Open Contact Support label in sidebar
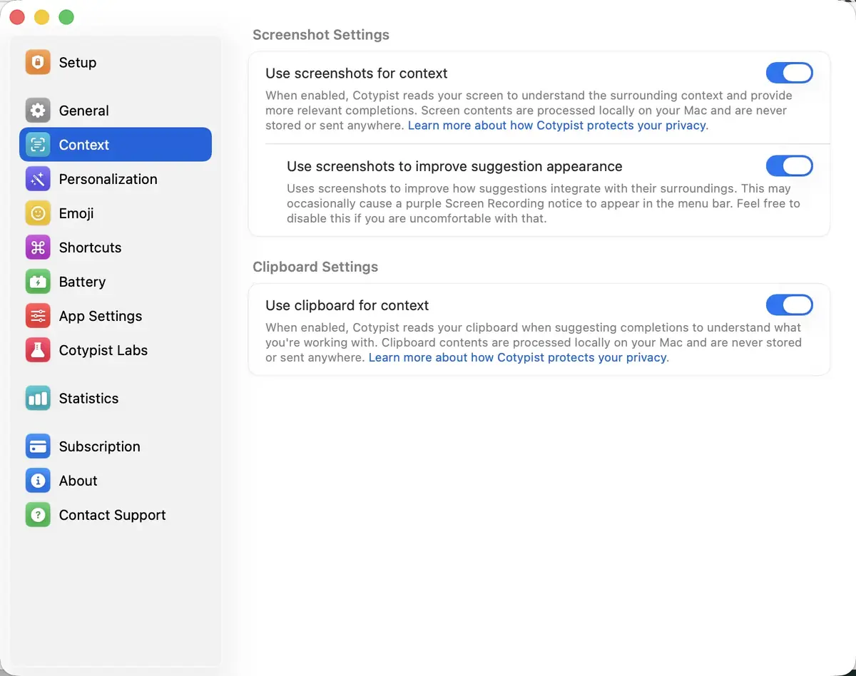The width and height of the screenshot is (856, 676). click(x=113, y=515)
